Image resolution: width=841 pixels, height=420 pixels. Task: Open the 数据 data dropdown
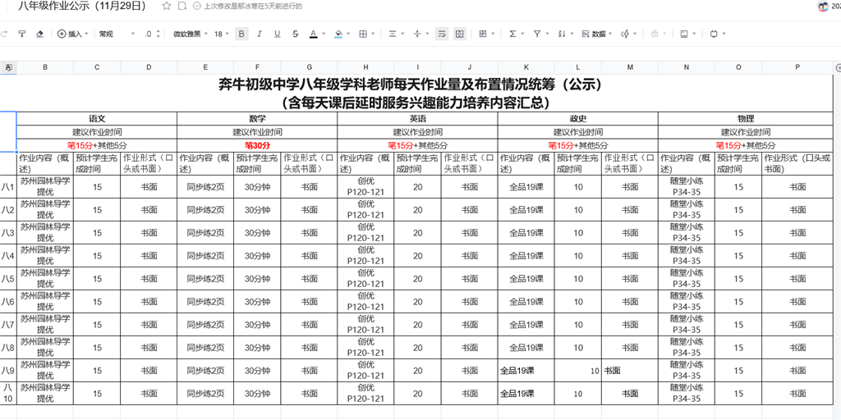[597, 34]
